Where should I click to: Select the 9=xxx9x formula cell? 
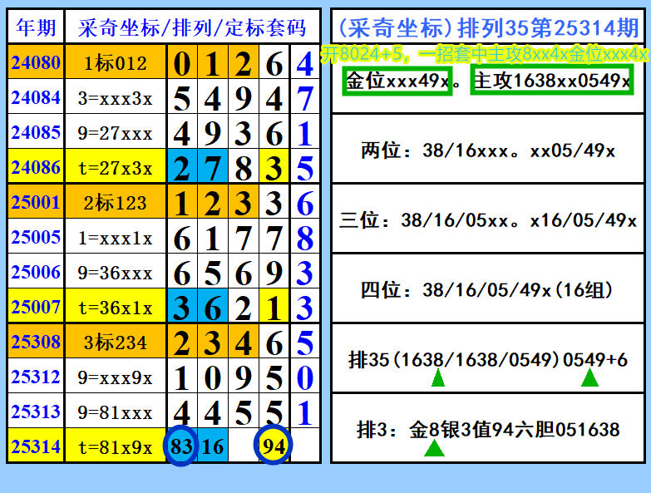116,377
